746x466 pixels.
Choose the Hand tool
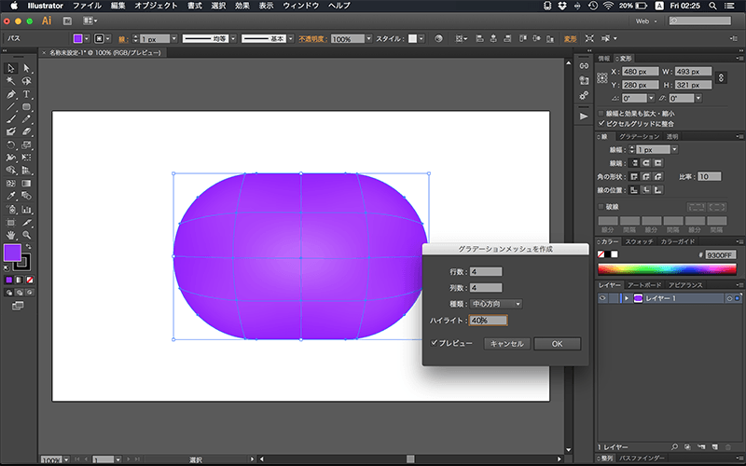[x=10, y=236]
